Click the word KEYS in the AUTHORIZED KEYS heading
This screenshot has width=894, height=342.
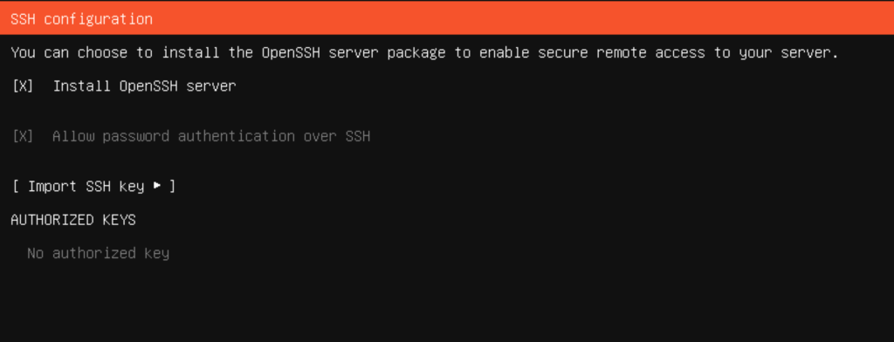119,220
